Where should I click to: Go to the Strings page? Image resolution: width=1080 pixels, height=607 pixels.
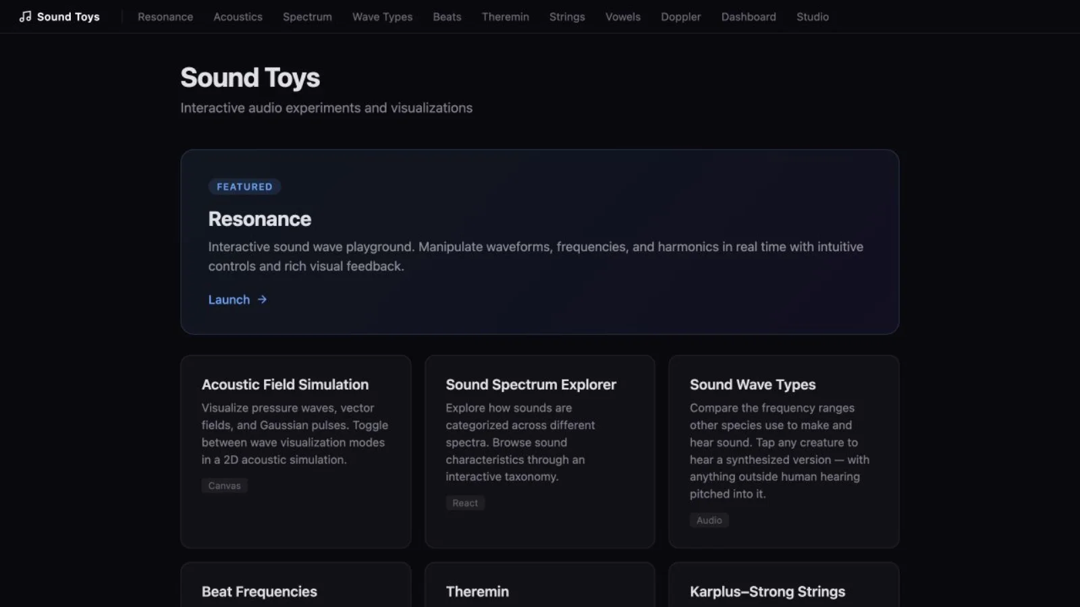[x=567, y=16]
